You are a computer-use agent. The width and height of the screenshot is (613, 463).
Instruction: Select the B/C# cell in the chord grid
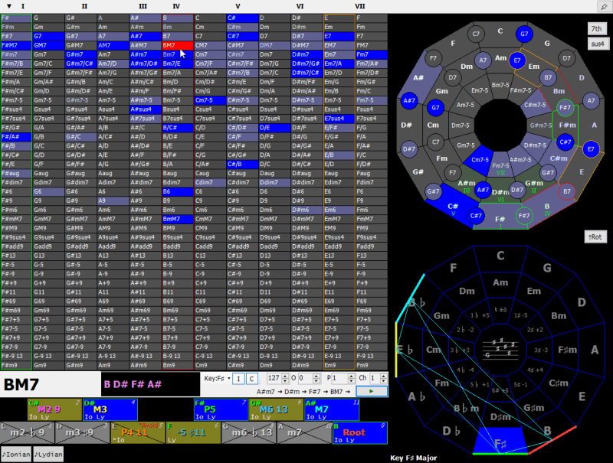(178, 128)
